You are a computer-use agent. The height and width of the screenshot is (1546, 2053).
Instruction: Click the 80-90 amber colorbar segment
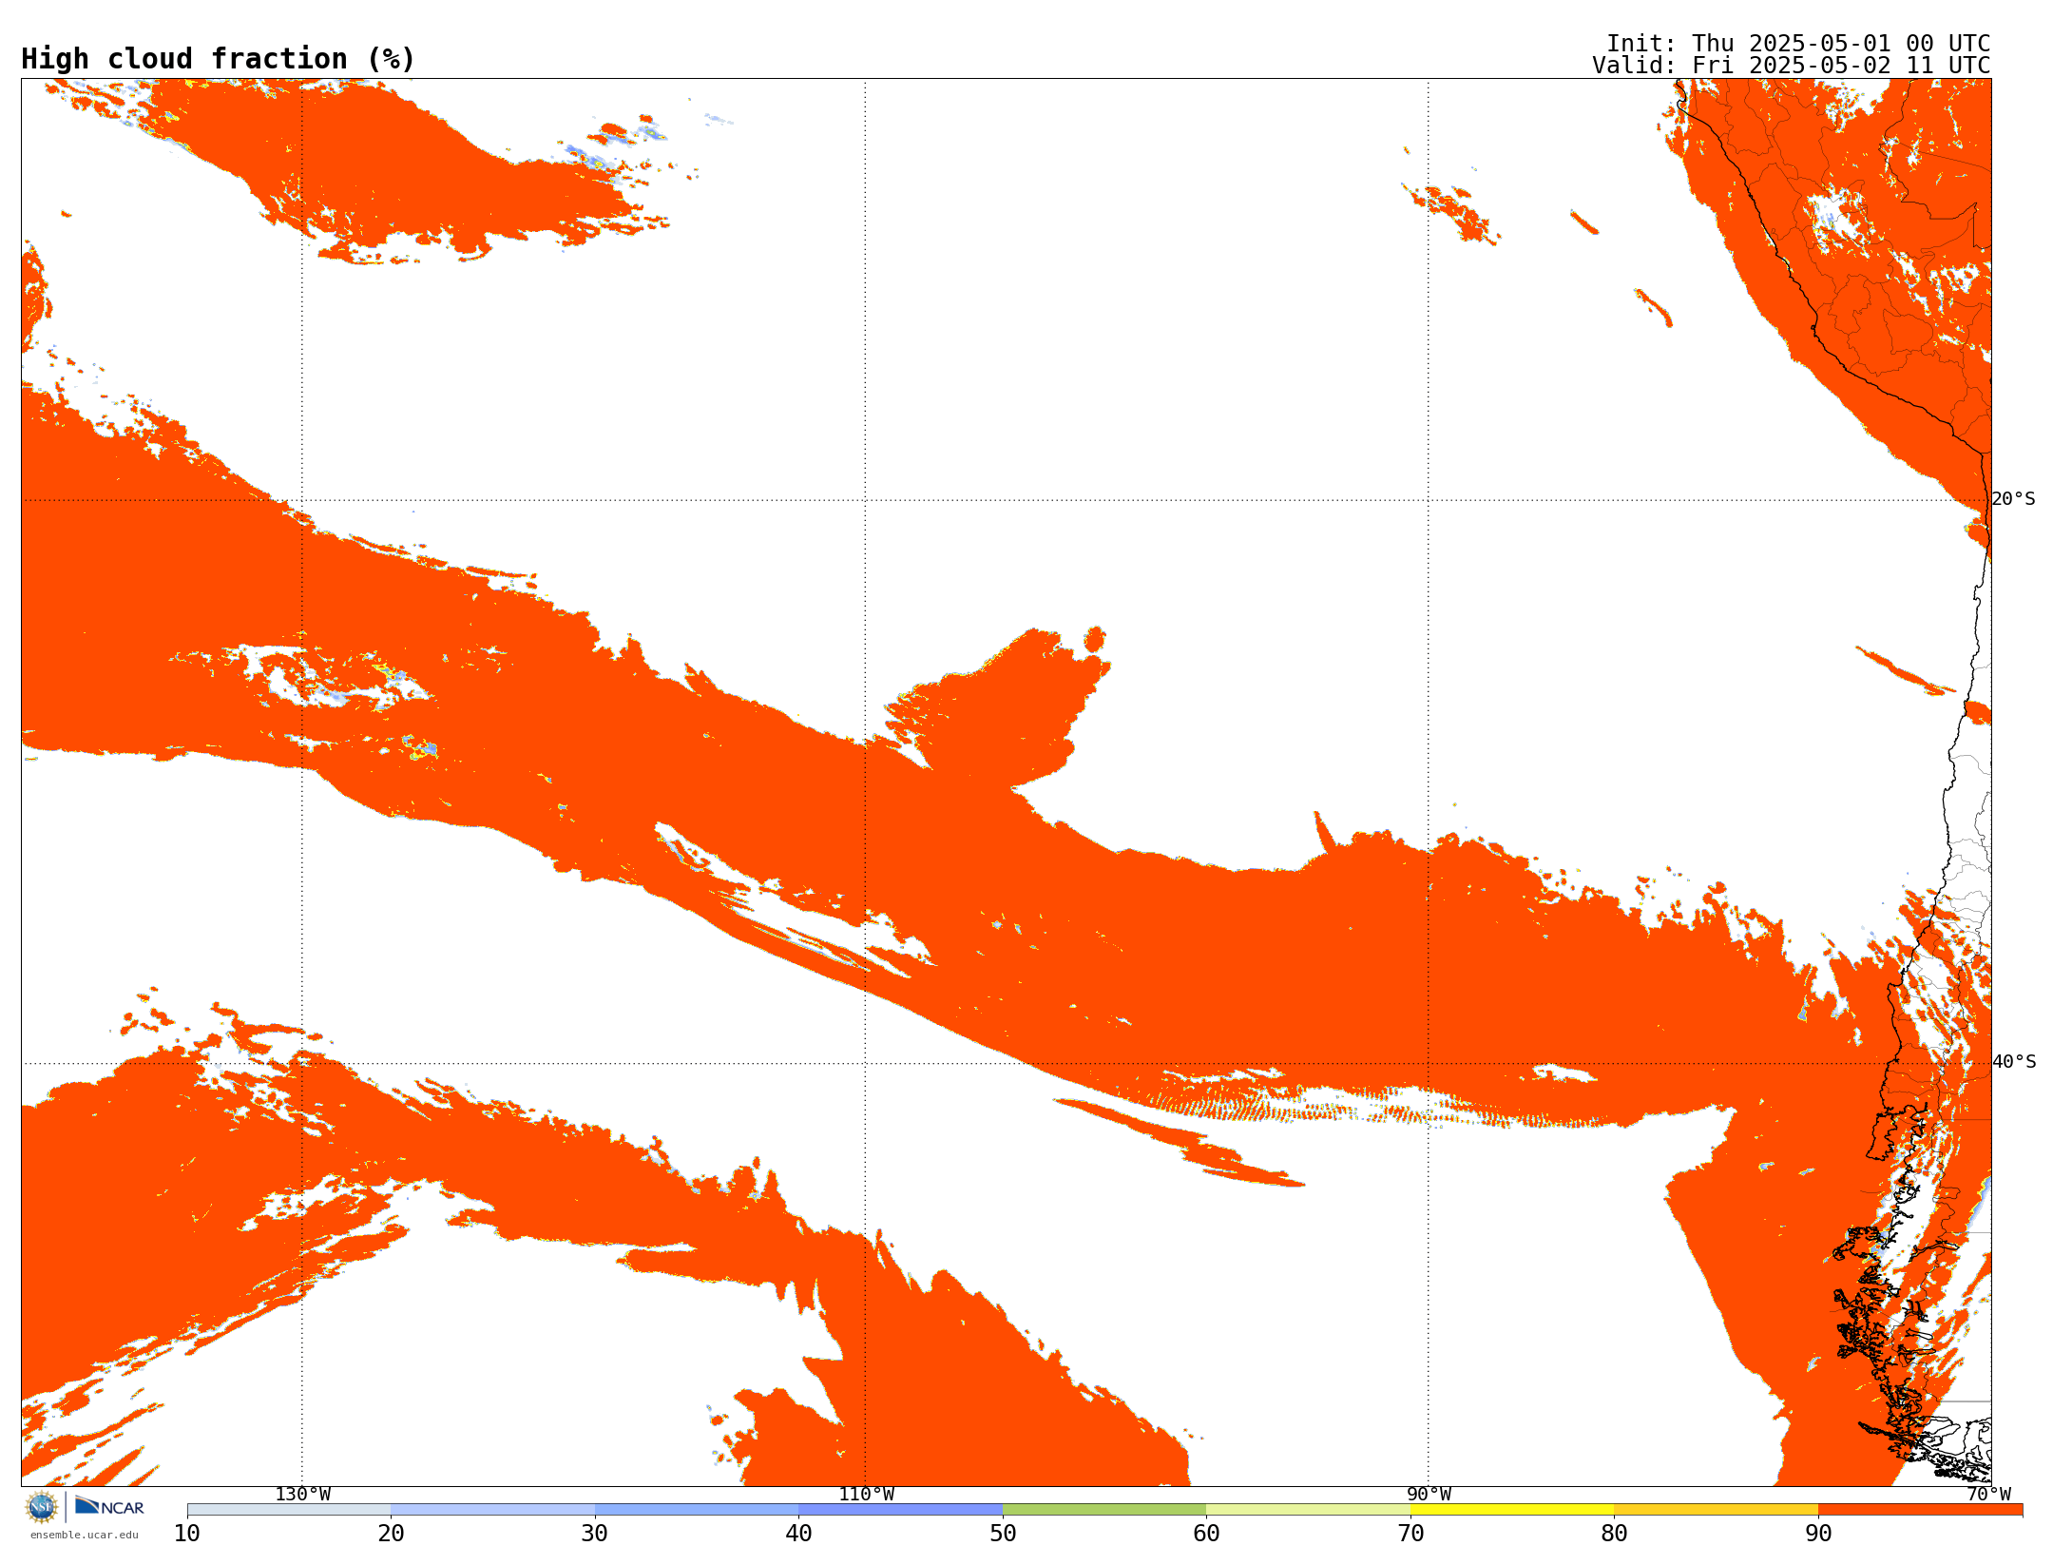[1717, 1510]
